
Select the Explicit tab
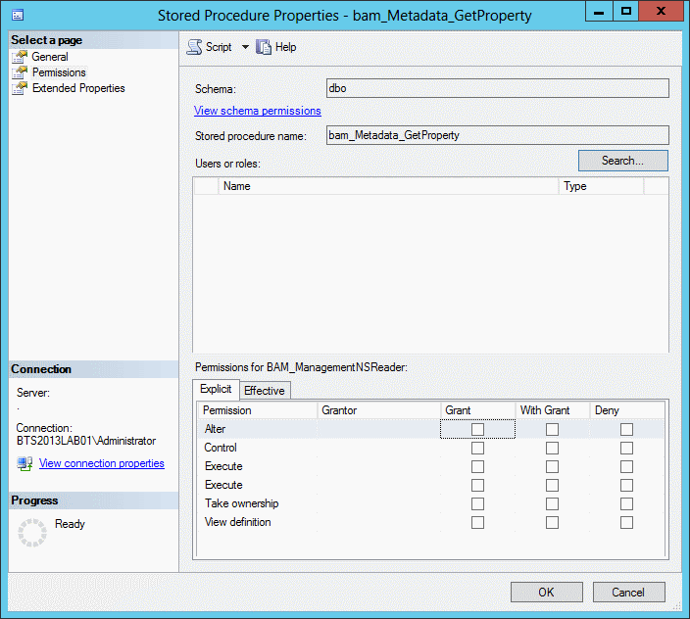[216, 390]
